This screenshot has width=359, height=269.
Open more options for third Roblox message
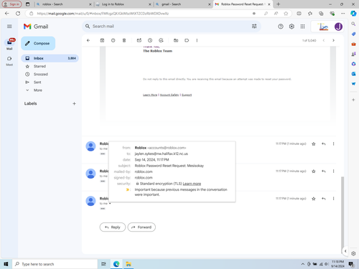pos(333,199)
